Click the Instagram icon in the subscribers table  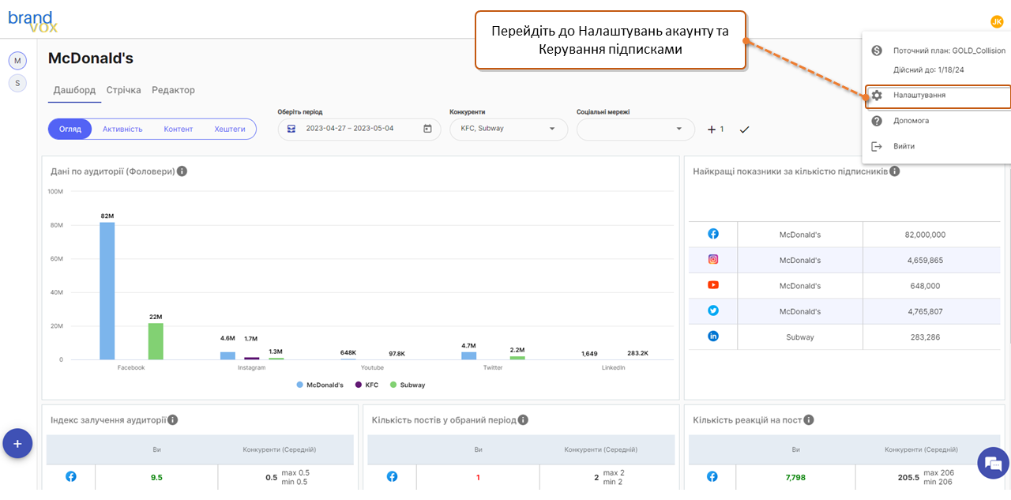[713, 259]
